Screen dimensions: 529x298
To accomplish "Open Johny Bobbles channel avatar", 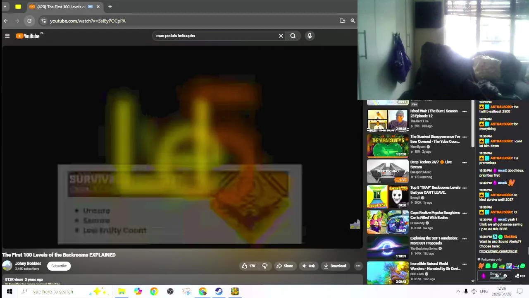I will [7, 266].
